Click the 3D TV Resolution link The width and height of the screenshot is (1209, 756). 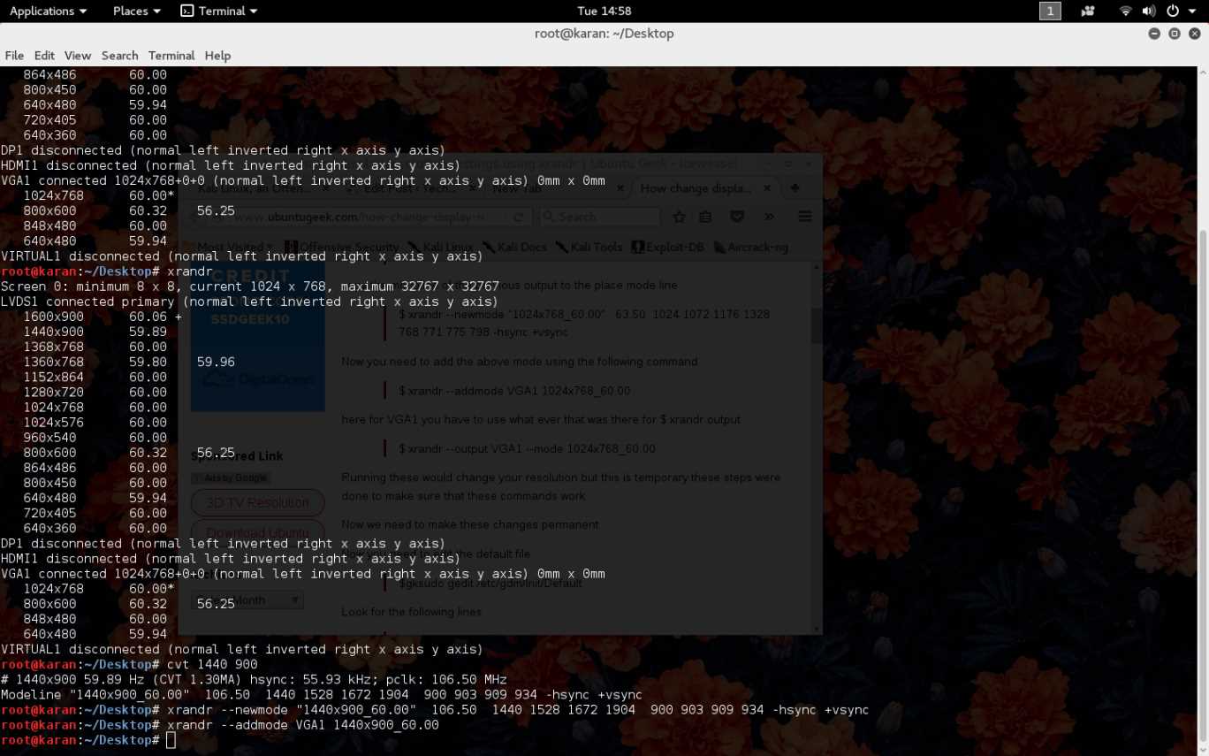pos(257,501)
